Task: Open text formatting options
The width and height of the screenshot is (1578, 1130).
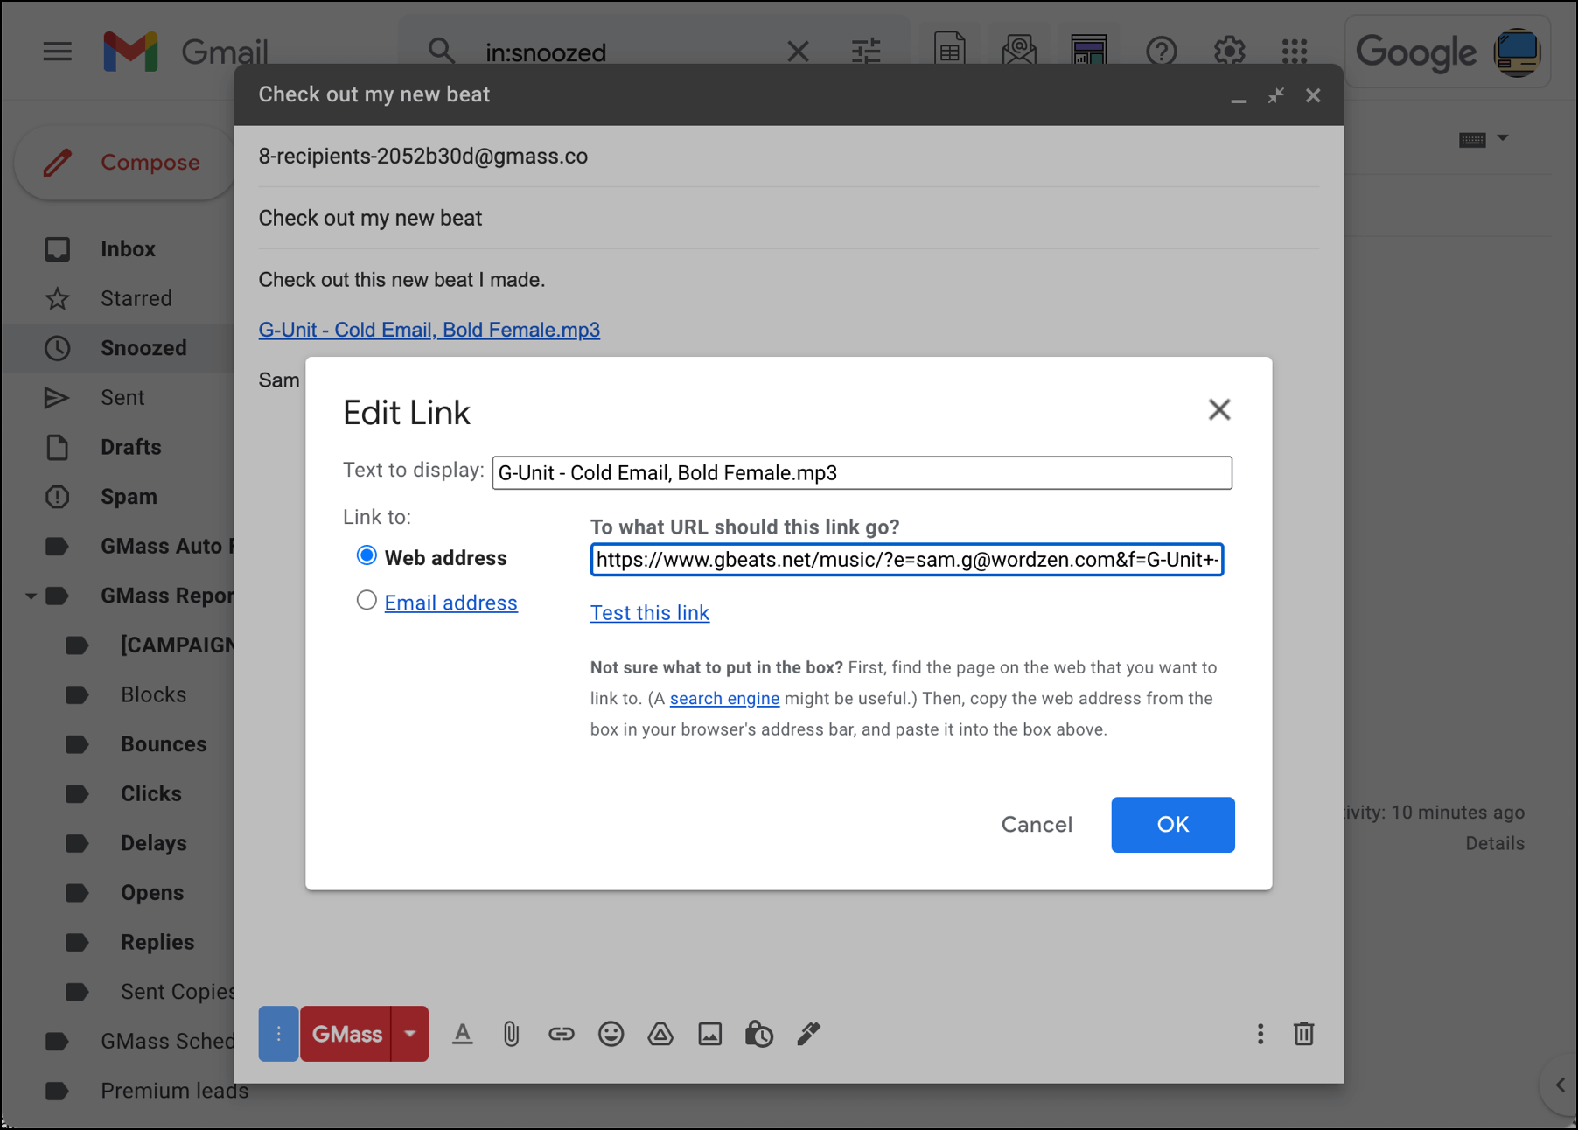Action: pos(463,1034)
